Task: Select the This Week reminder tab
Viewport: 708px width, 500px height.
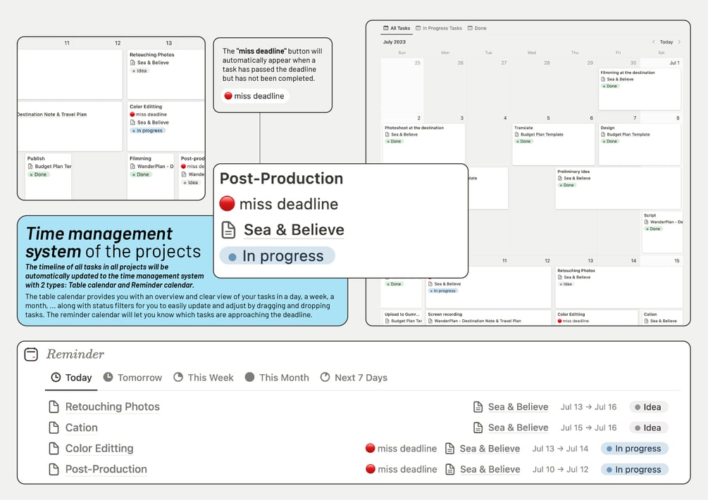Action: click(x=204, y=378)
